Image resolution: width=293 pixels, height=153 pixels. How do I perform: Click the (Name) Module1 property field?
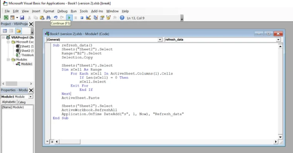tap(17, 107)
